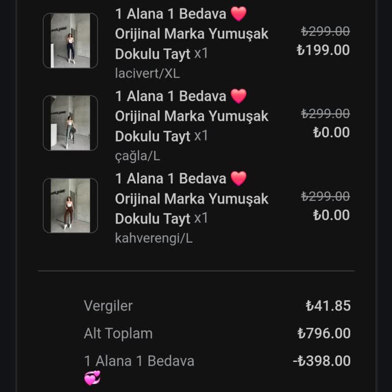392x392 pixels.
Task: Click the red heart on the lacivert item
Action: [238, 14]
